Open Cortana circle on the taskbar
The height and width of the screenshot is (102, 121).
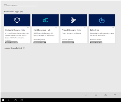point(16,100)
